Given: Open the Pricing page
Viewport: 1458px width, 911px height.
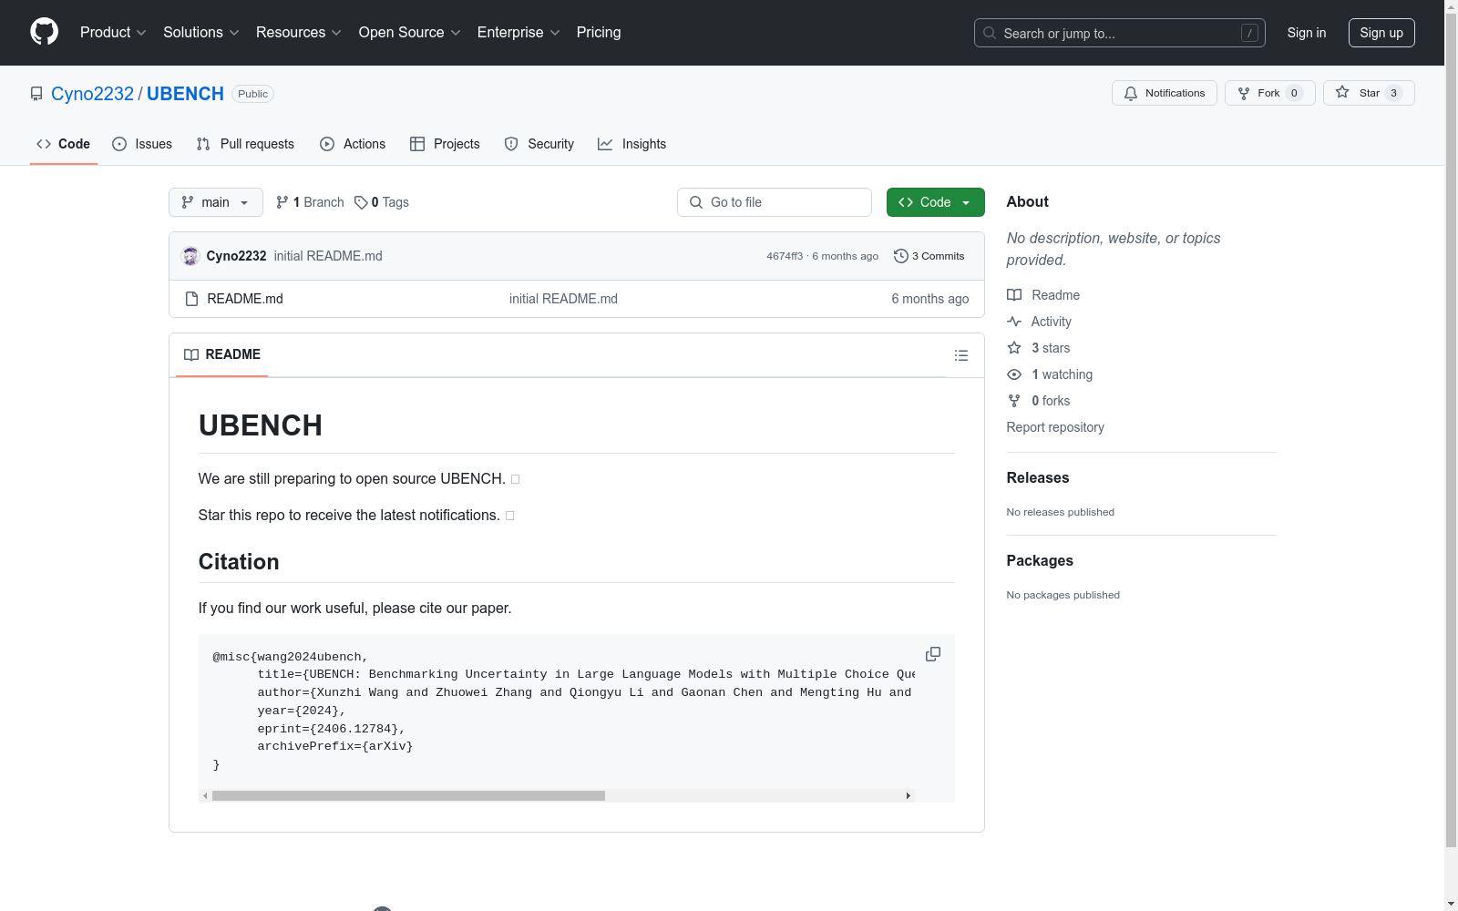Looking at the screenshot, I should 599,33.
